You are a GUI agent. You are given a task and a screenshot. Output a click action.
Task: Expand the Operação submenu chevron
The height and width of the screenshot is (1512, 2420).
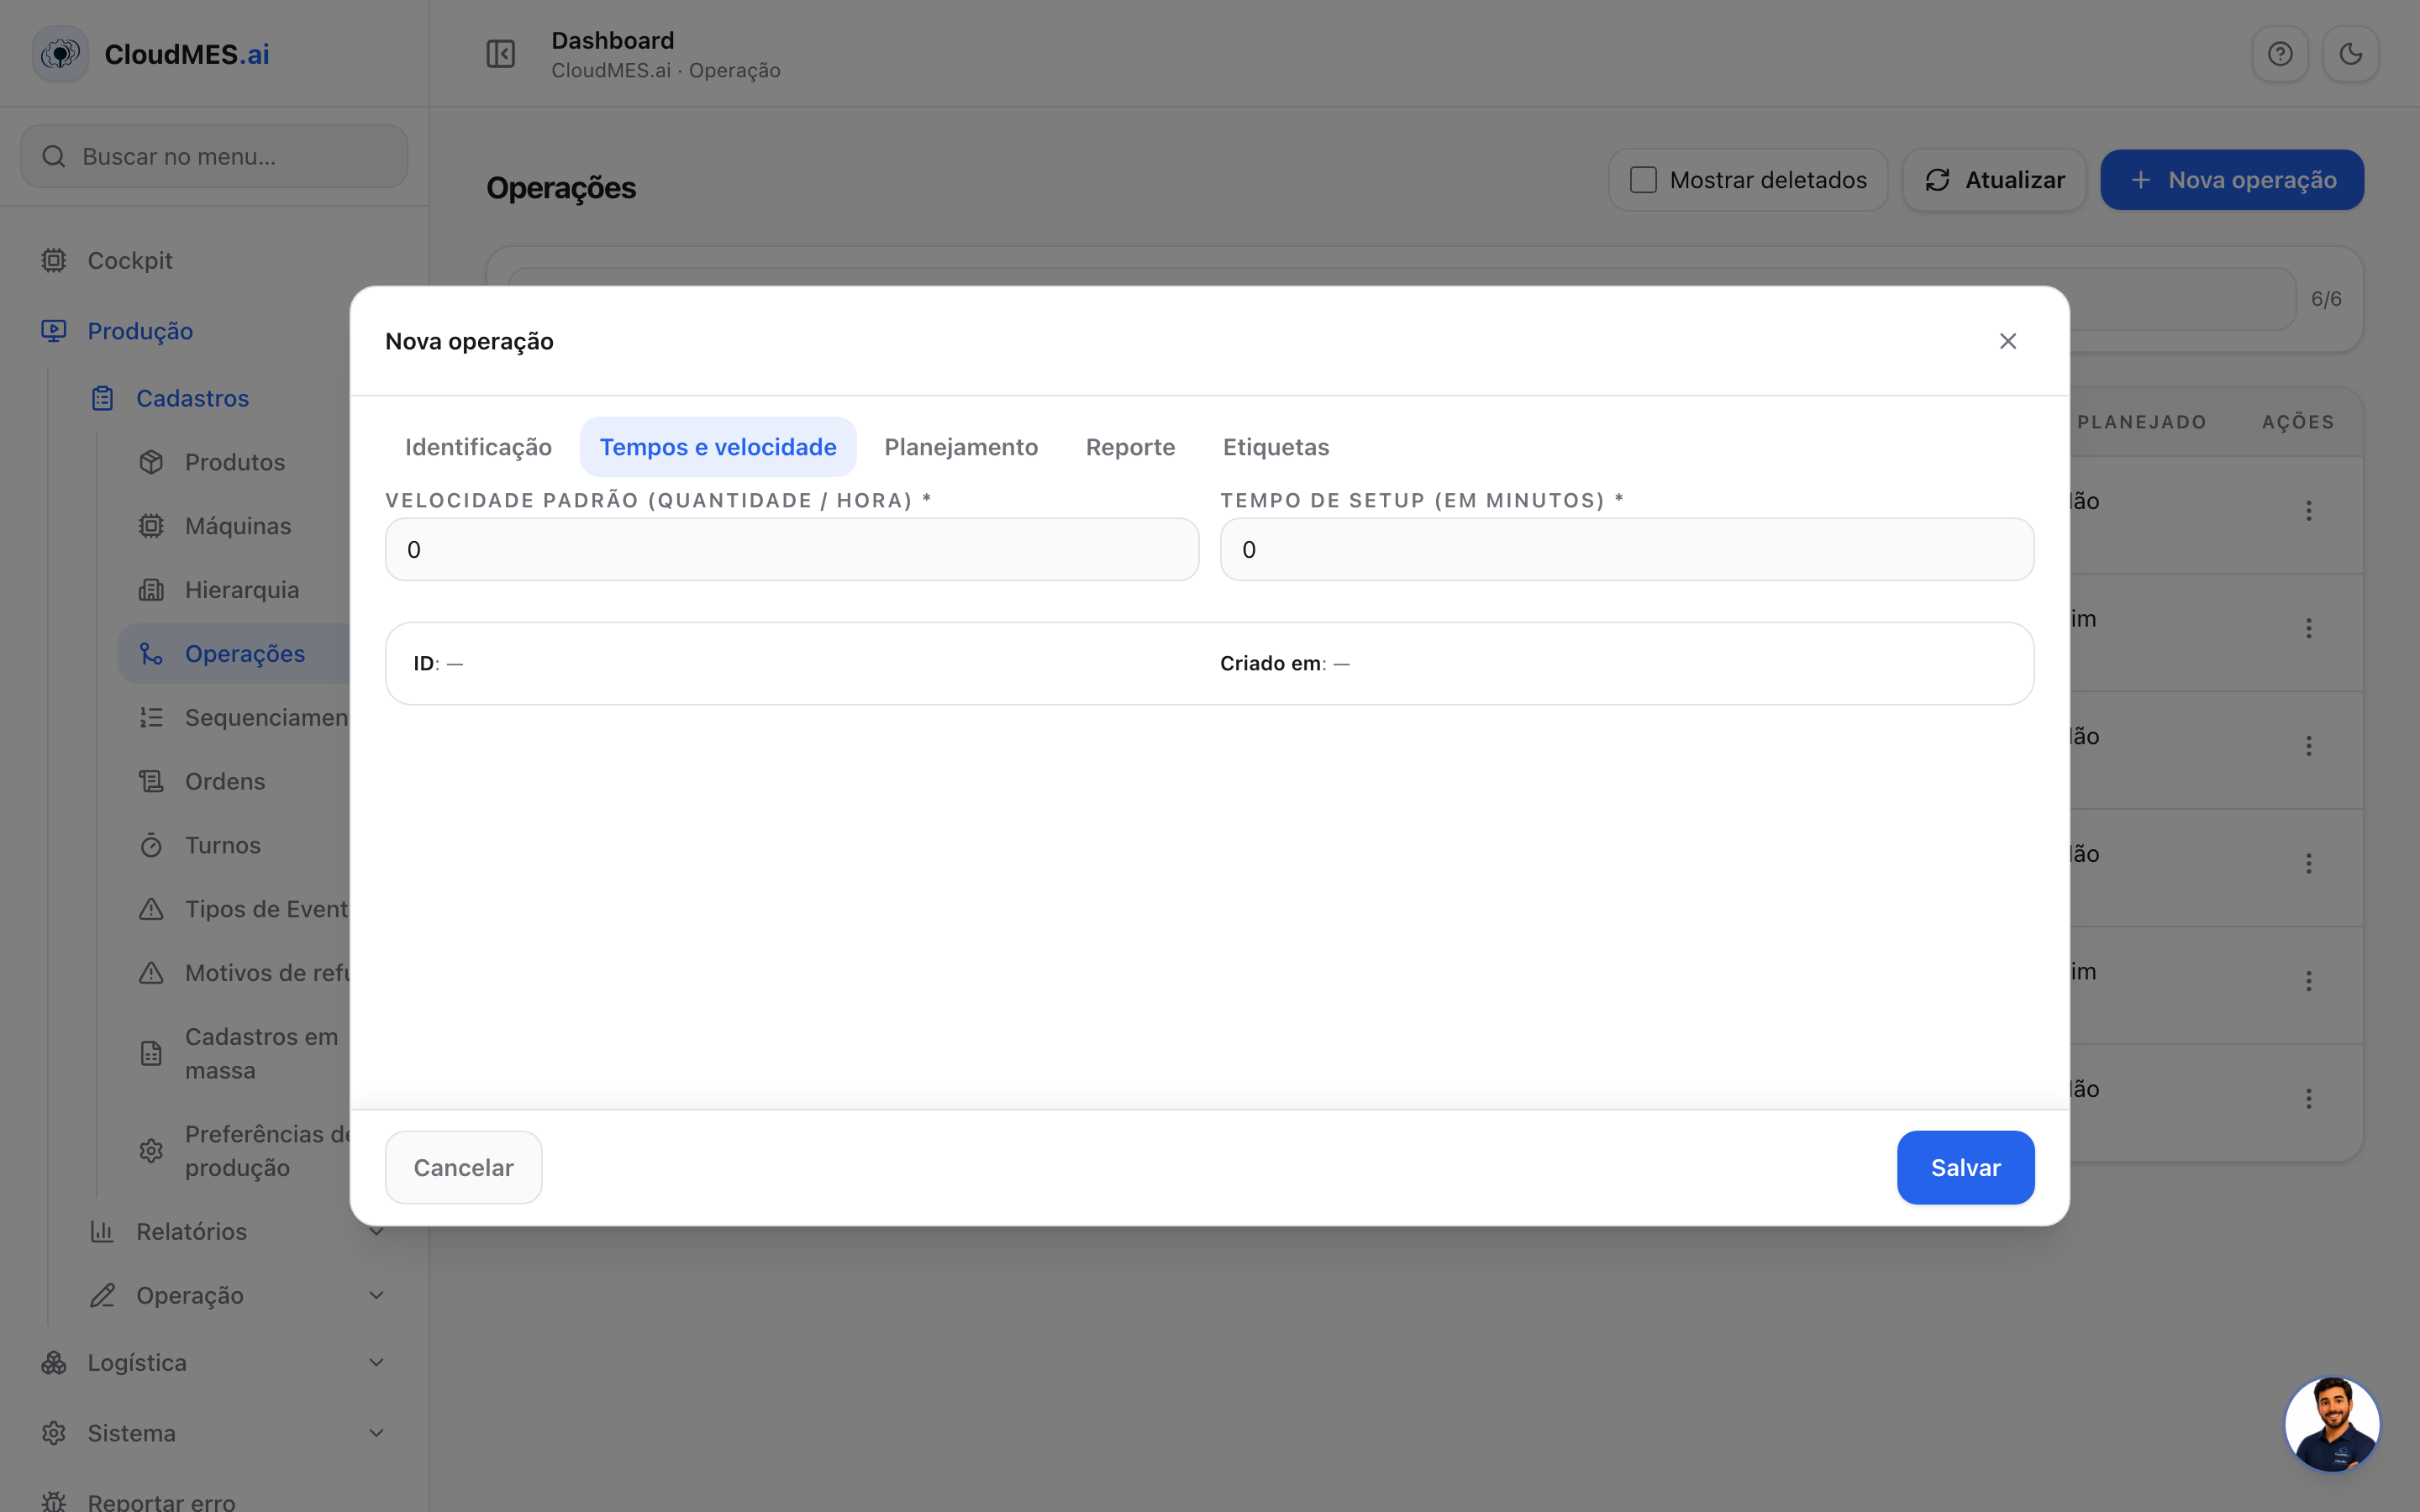click(376, 1295)
